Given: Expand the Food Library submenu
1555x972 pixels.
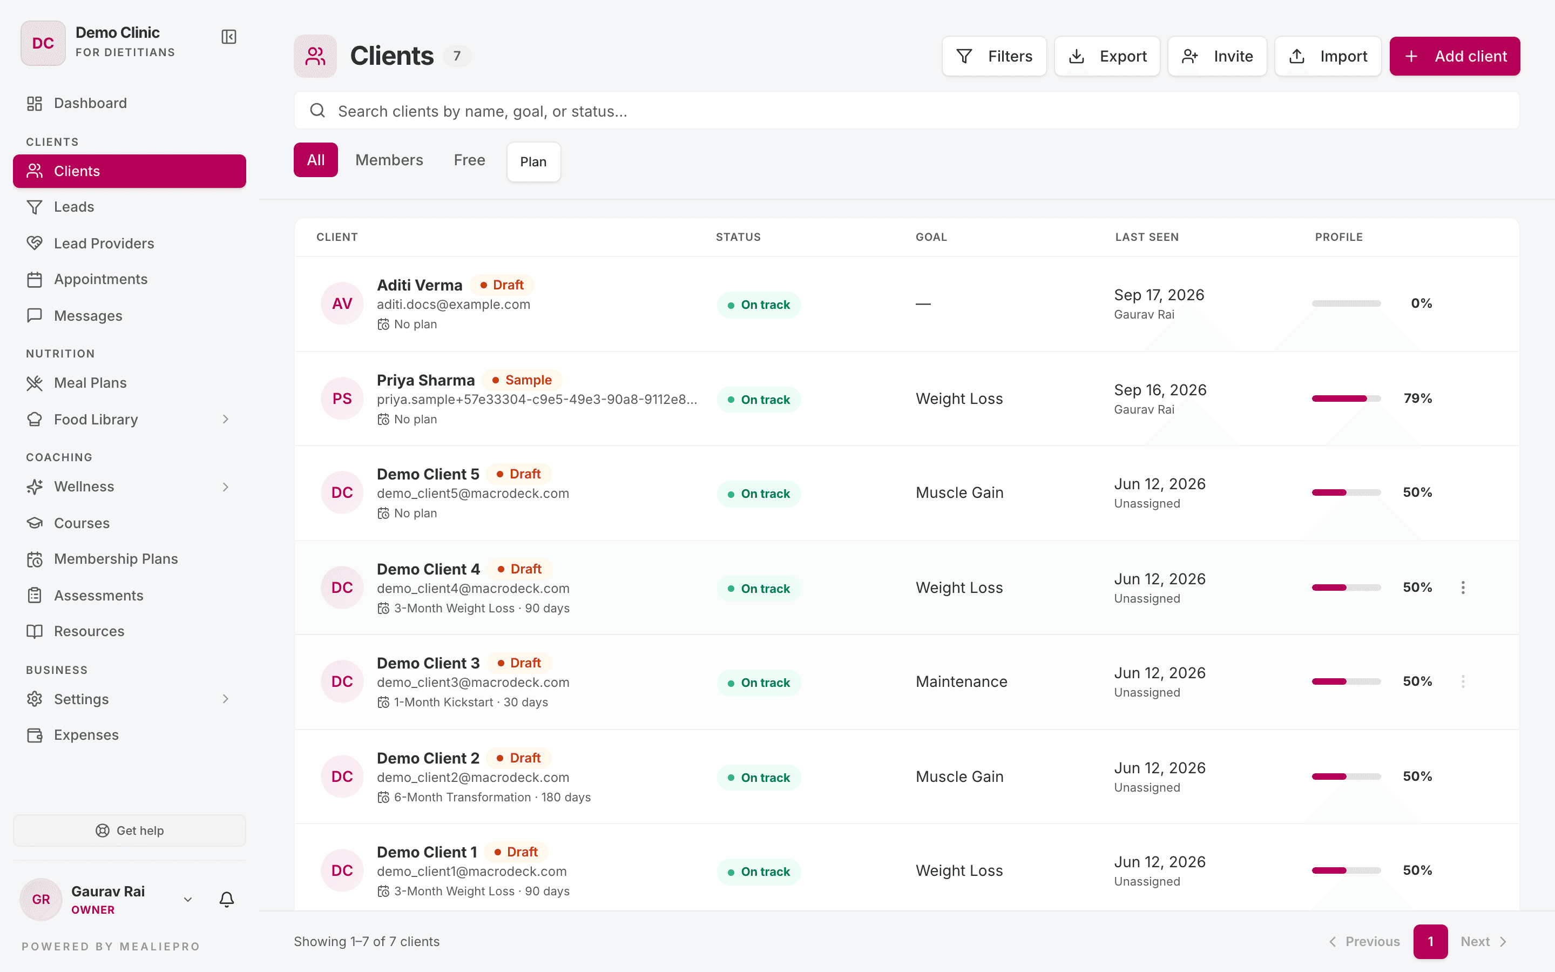Looking at the screenshot, I should coord(226,419).
